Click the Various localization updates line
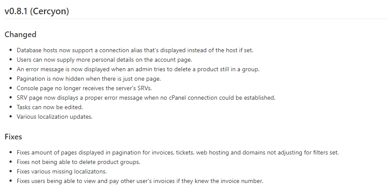The width and height of the screenshot is (388, 189). [54, 117]
